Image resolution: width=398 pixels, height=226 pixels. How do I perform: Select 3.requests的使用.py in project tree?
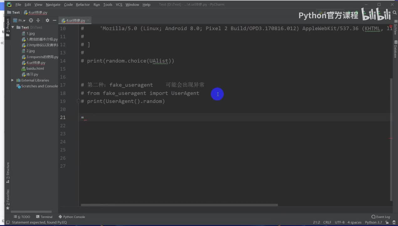(40, 57)
